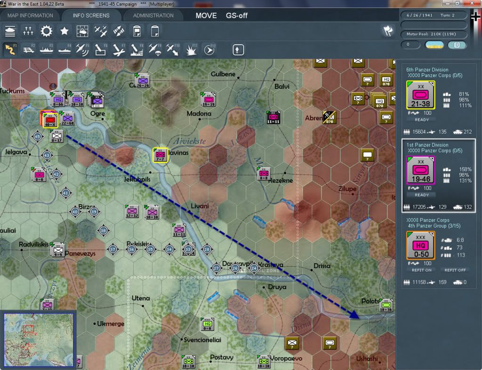Select the 8-8 unit at Rezekne

(x=264, y=174)
